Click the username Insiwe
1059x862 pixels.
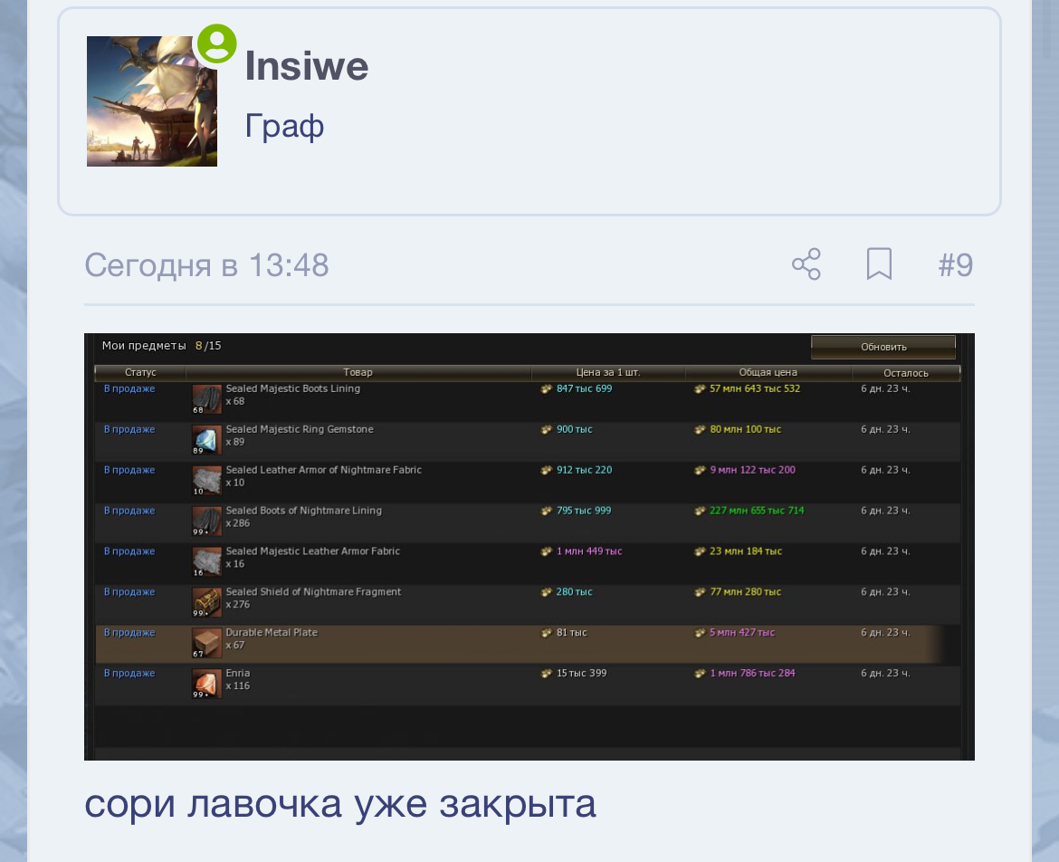pyautogui.click(x=306, y=65)
